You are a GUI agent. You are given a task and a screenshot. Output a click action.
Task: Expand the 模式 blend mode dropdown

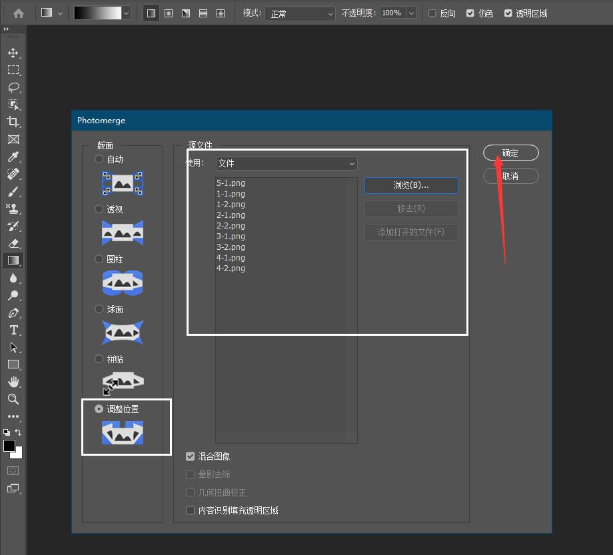click(300, 13)
